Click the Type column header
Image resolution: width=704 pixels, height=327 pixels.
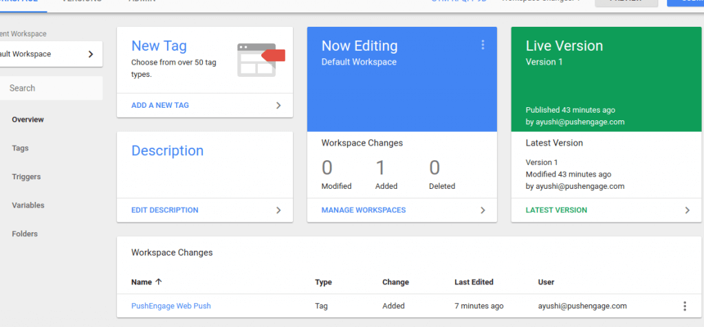323,282
